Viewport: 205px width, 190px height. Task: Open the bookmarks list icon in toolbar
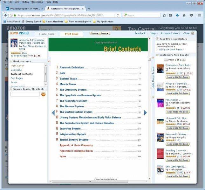(170, 15)
